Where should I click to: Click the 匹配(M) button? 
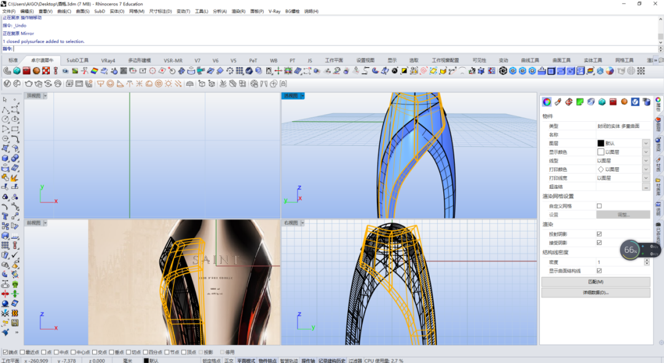595,282
